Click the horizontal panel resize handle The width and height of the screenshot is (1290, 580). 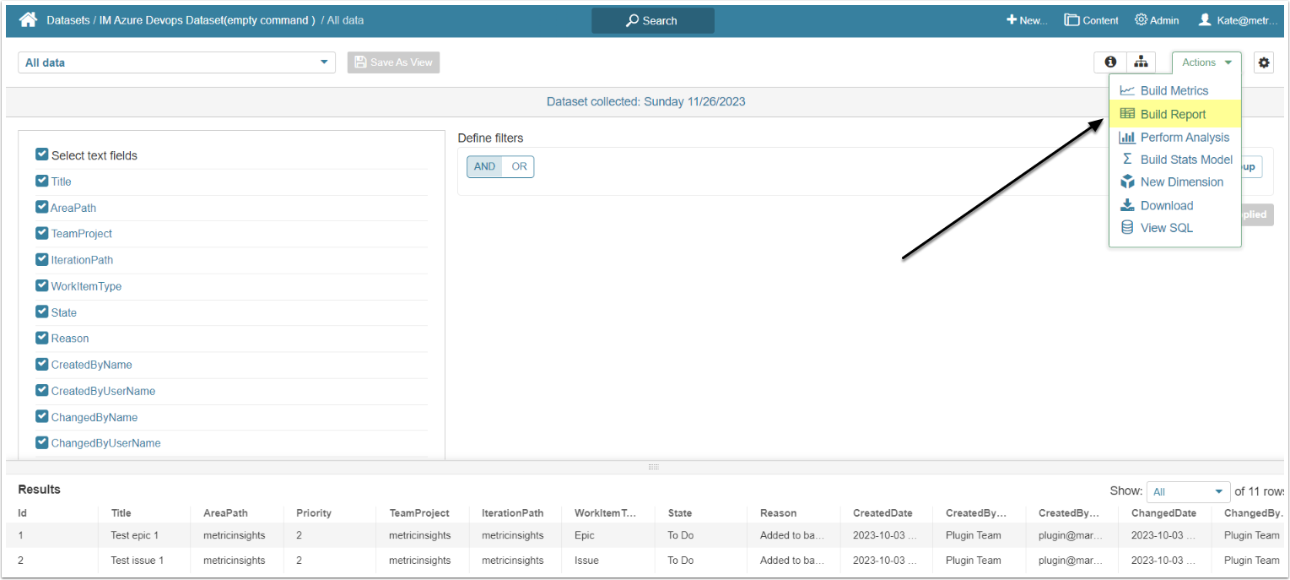coord(652,467)
